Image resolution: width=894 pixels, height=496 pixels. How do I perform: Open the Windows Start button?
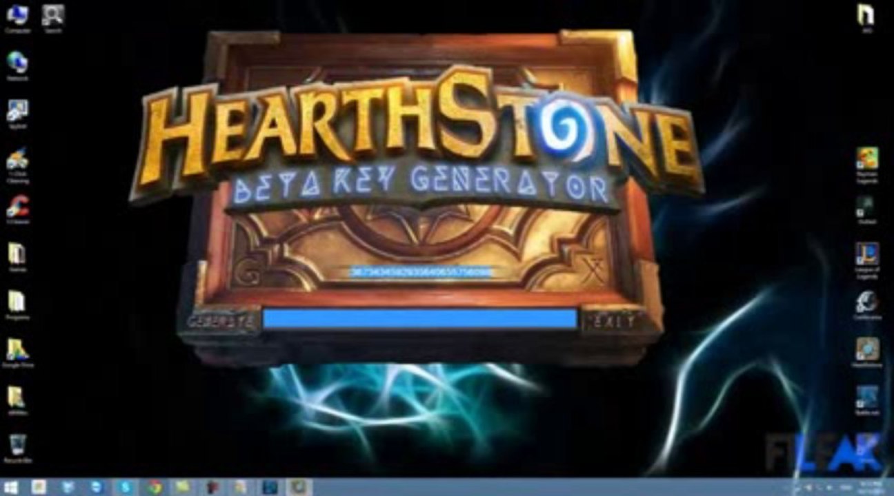coord(12,488)
